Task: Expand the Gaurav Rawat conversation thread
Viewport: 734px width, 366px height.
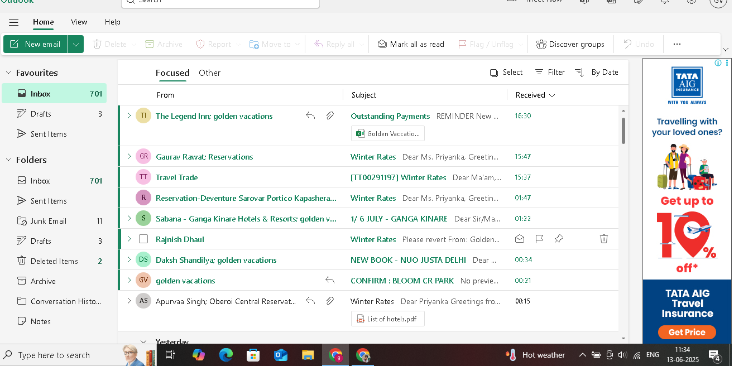Action: click(129, 157)
